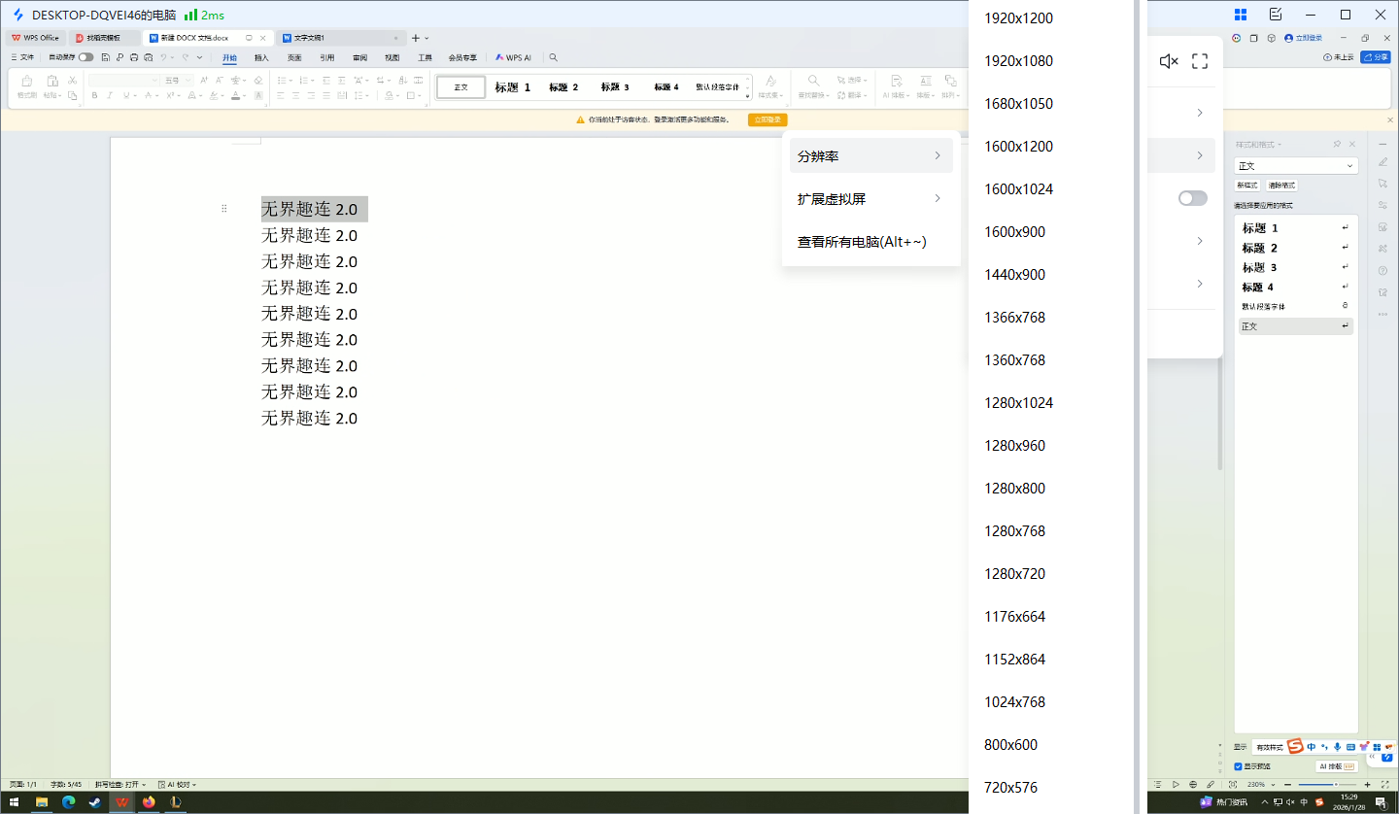The width and height of the screenshot is (1399, 814).
Task: Click the format painter (格式刷) icon
Action: point(27,83)
